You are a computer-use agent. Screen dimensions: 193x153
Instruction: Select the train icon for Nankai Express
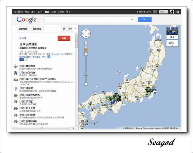point(16,73)
